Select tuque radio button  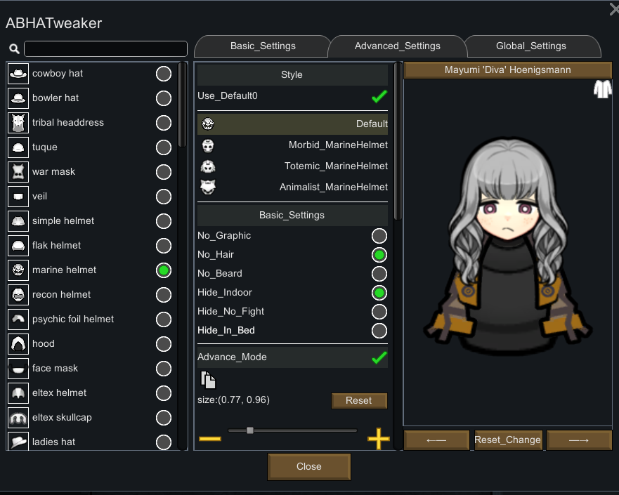coord(164,147)
